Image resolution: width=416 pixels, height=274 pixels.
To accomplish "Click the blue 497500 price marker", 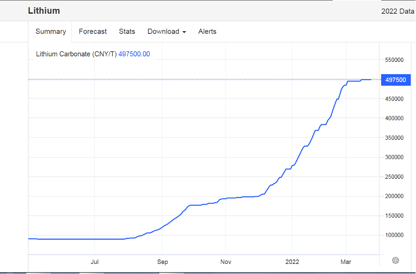I will click(396, 80).
